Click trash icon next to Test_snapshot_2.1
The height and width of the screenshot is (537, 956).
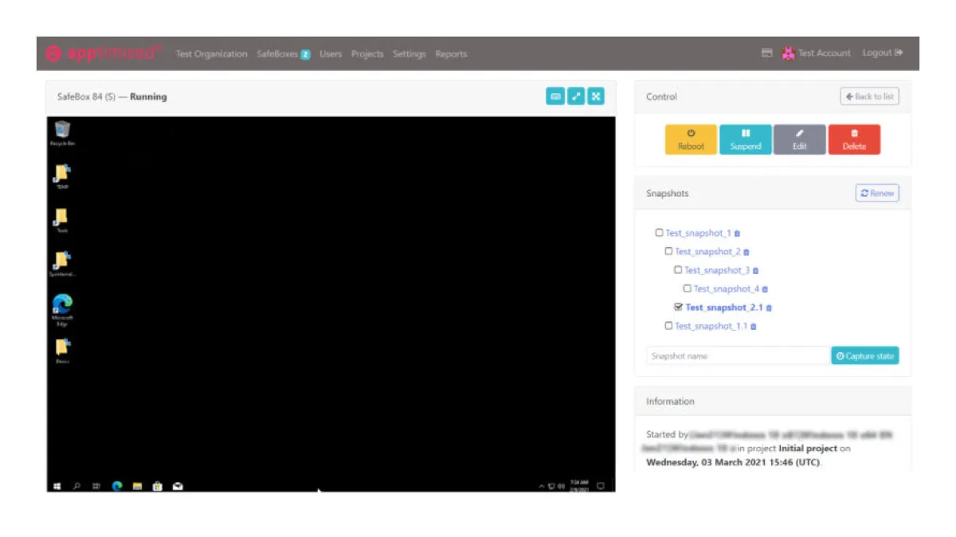coord(769,308)
